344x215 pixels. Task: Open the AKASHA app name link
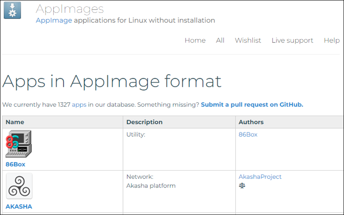(19, 206)
